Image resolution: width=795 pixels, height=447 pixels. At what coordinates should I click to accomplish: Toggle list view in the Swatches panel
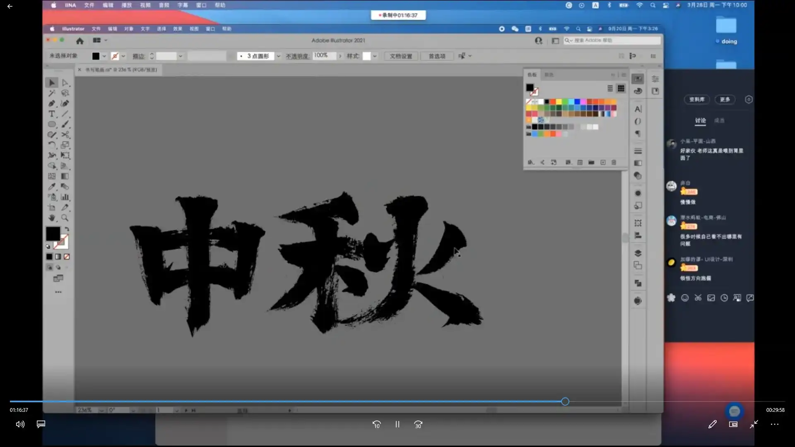pyautogui.click(x=610, y=88)
